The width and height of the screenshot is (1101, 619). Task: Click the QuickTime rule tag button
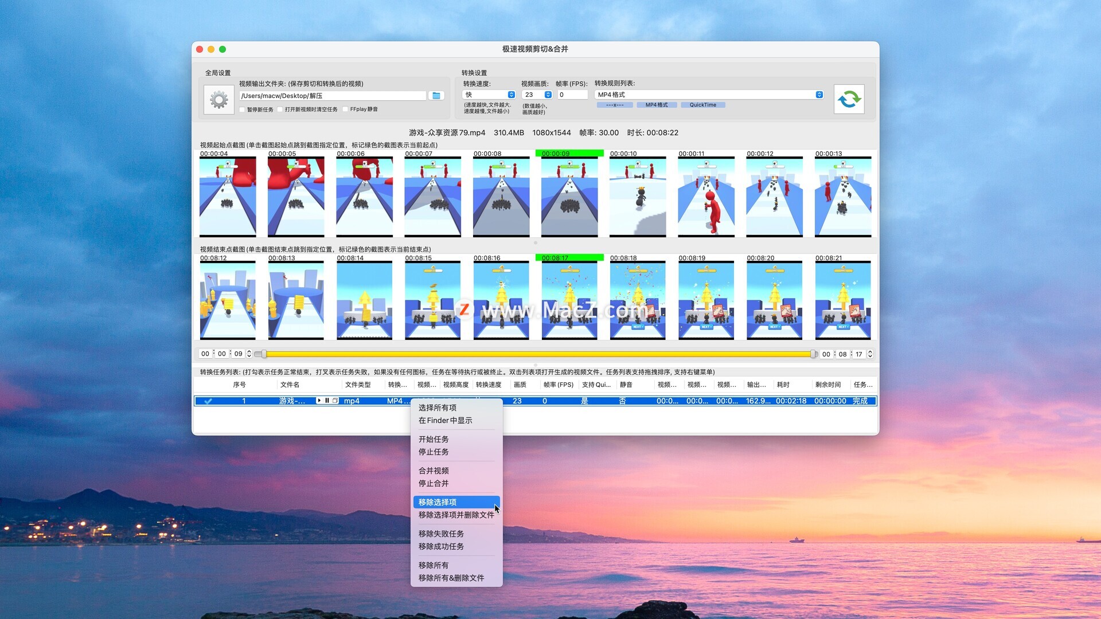click(x=702, y=105)
